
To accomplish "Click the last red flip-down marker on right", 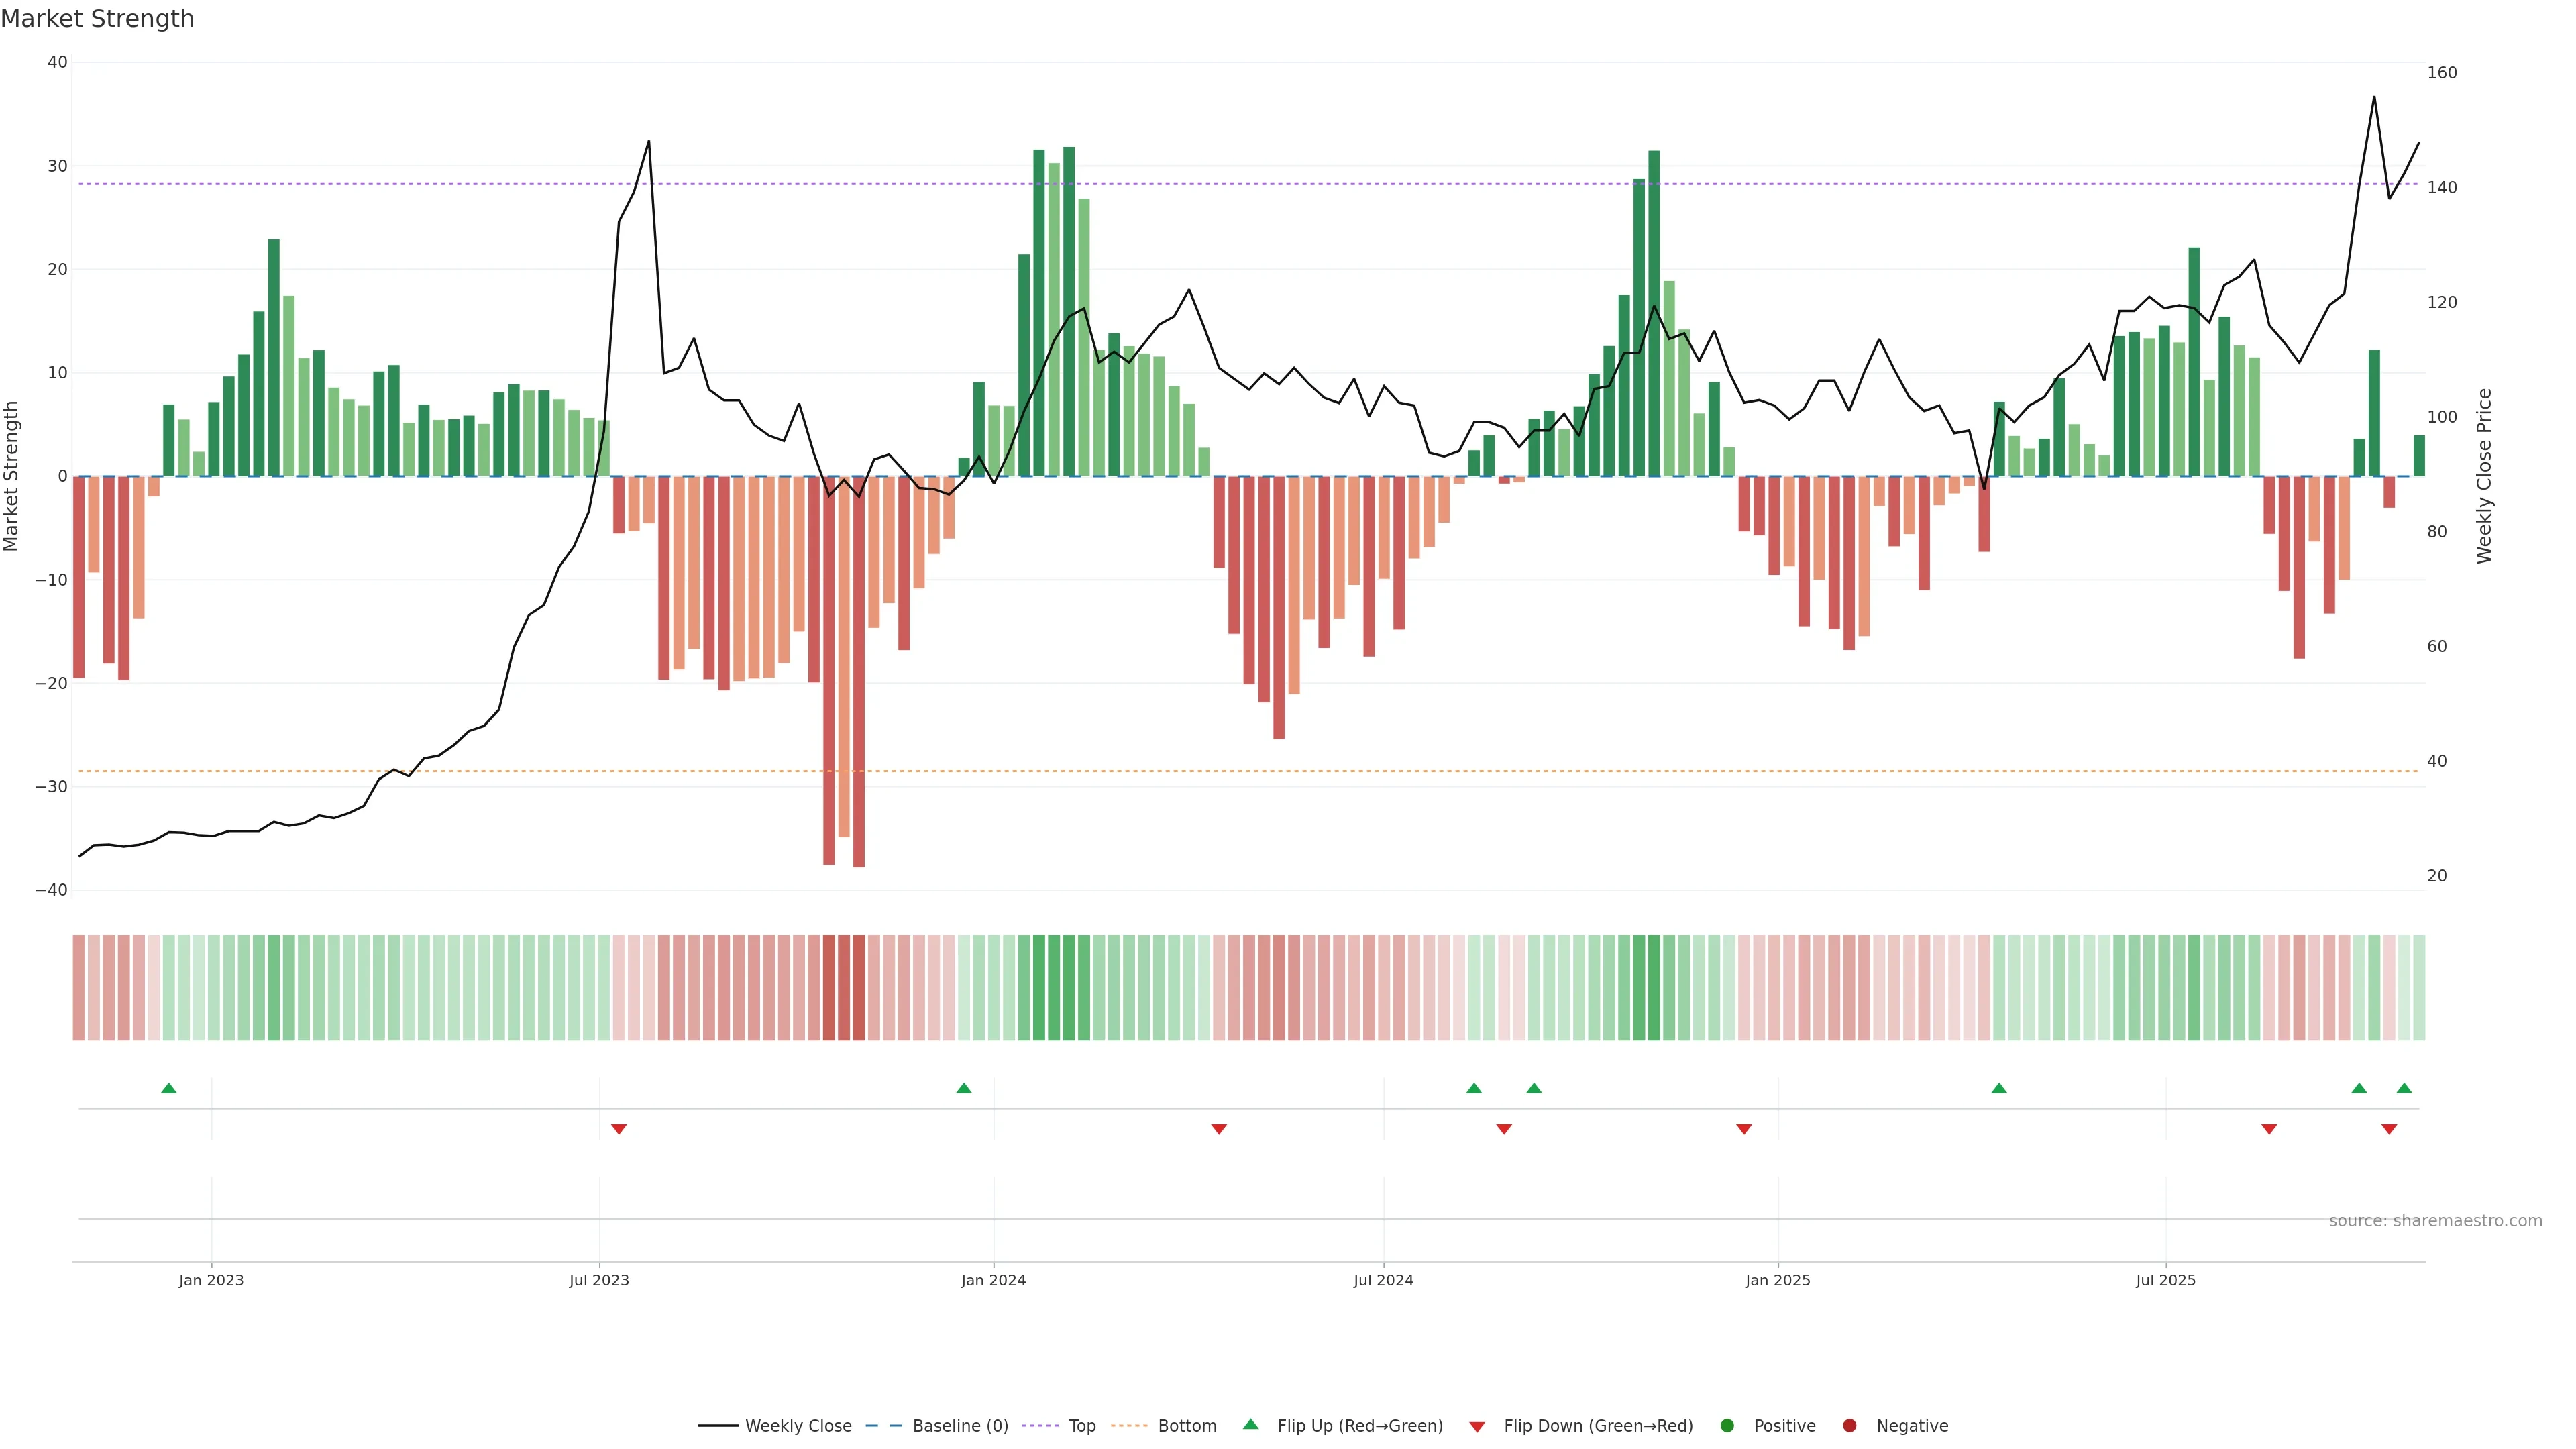I will (2389, 1129).
